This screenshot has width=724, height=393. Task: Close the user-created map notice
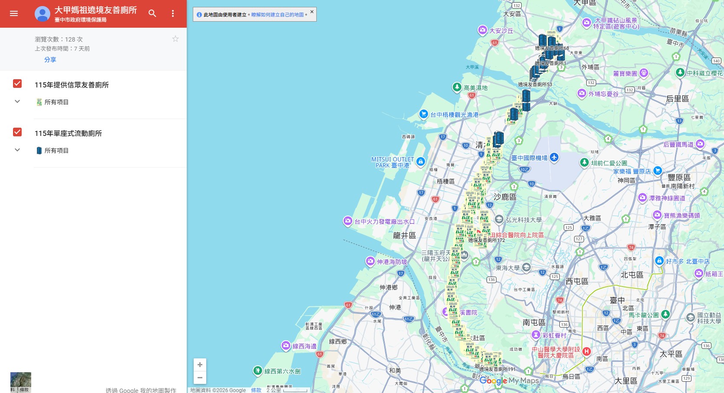(312, 12)
